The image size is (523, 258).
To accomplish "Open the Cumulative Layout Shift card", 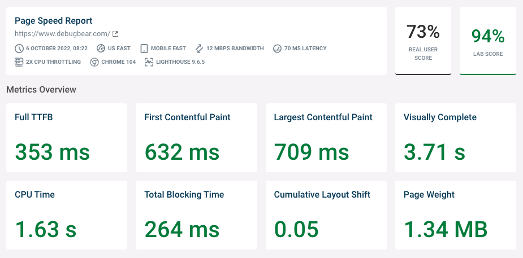I will coord(326,215).
